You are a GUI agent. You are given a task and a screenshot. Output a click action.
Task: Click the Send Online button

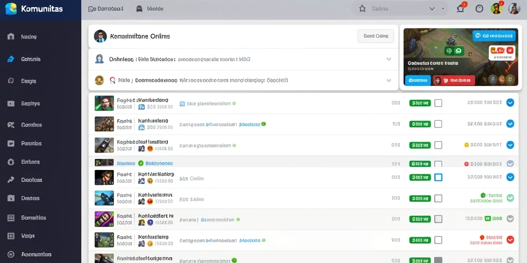click(x=376, y=36)
